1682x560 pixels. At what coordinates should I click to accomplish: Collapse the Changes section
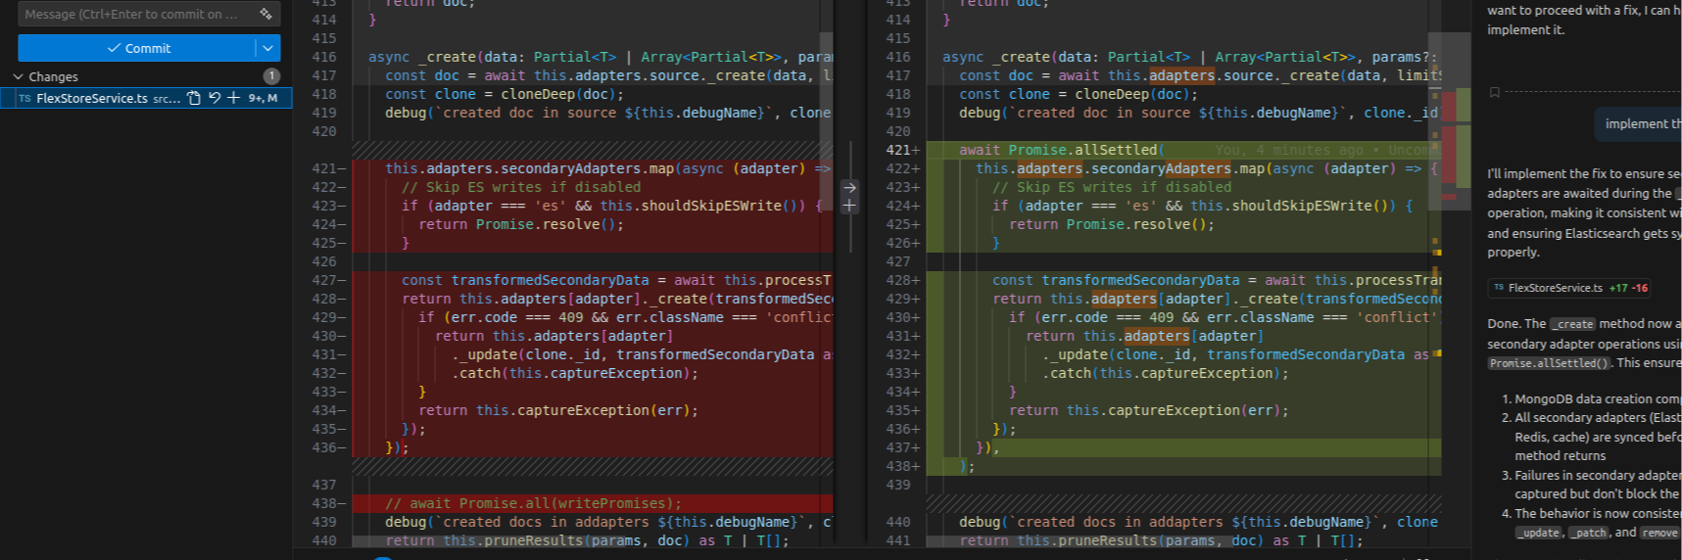click(x=18, y=76)
